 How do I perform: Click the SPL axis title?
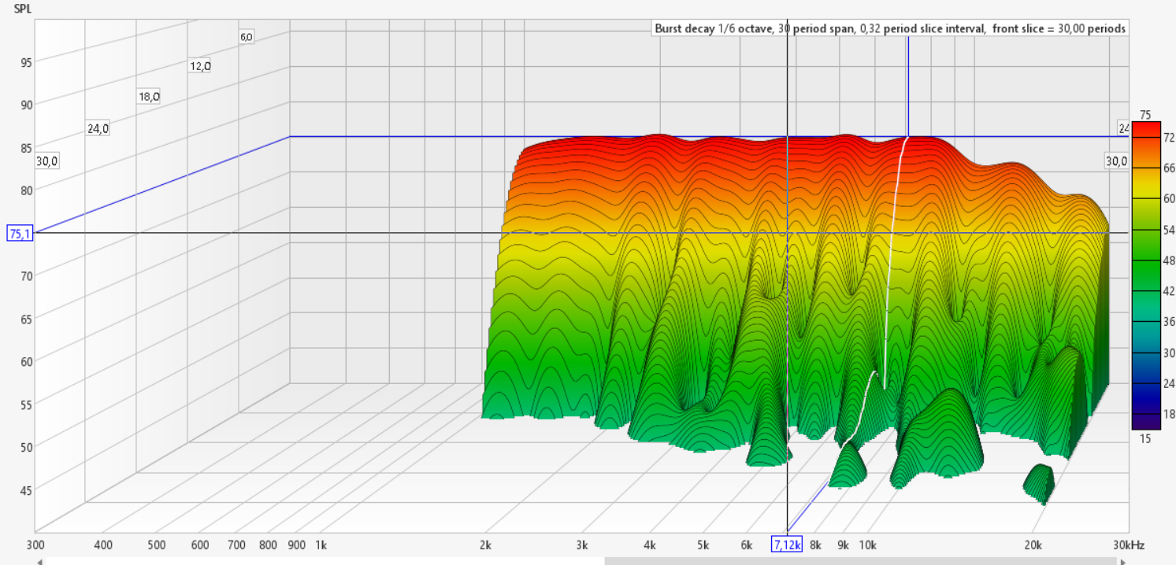point(24,8)
